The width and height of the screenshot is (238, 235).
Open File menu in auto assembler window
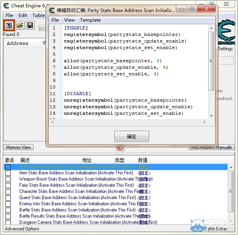click(x=55, y=20)
